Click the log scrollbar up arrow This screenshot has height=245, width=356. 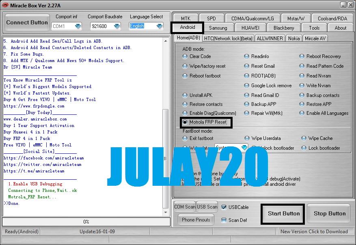pyautogui.click(x=166, y=41)
